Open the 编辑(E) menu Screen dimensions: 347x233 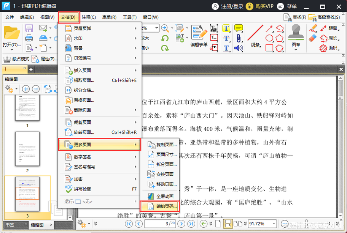pos(27,17)
